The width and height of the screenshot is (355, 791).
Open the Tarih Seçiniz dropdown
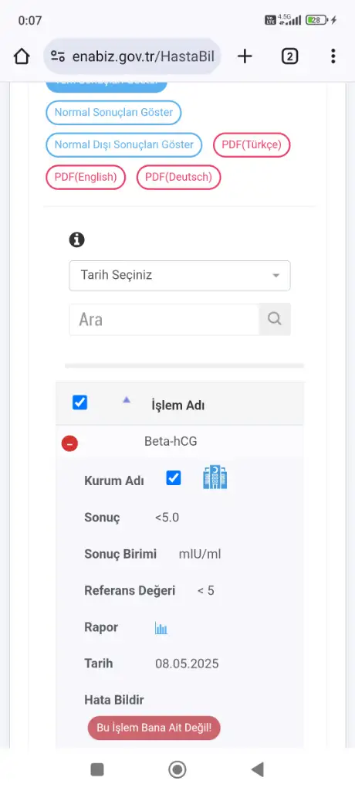pos(180,276)
